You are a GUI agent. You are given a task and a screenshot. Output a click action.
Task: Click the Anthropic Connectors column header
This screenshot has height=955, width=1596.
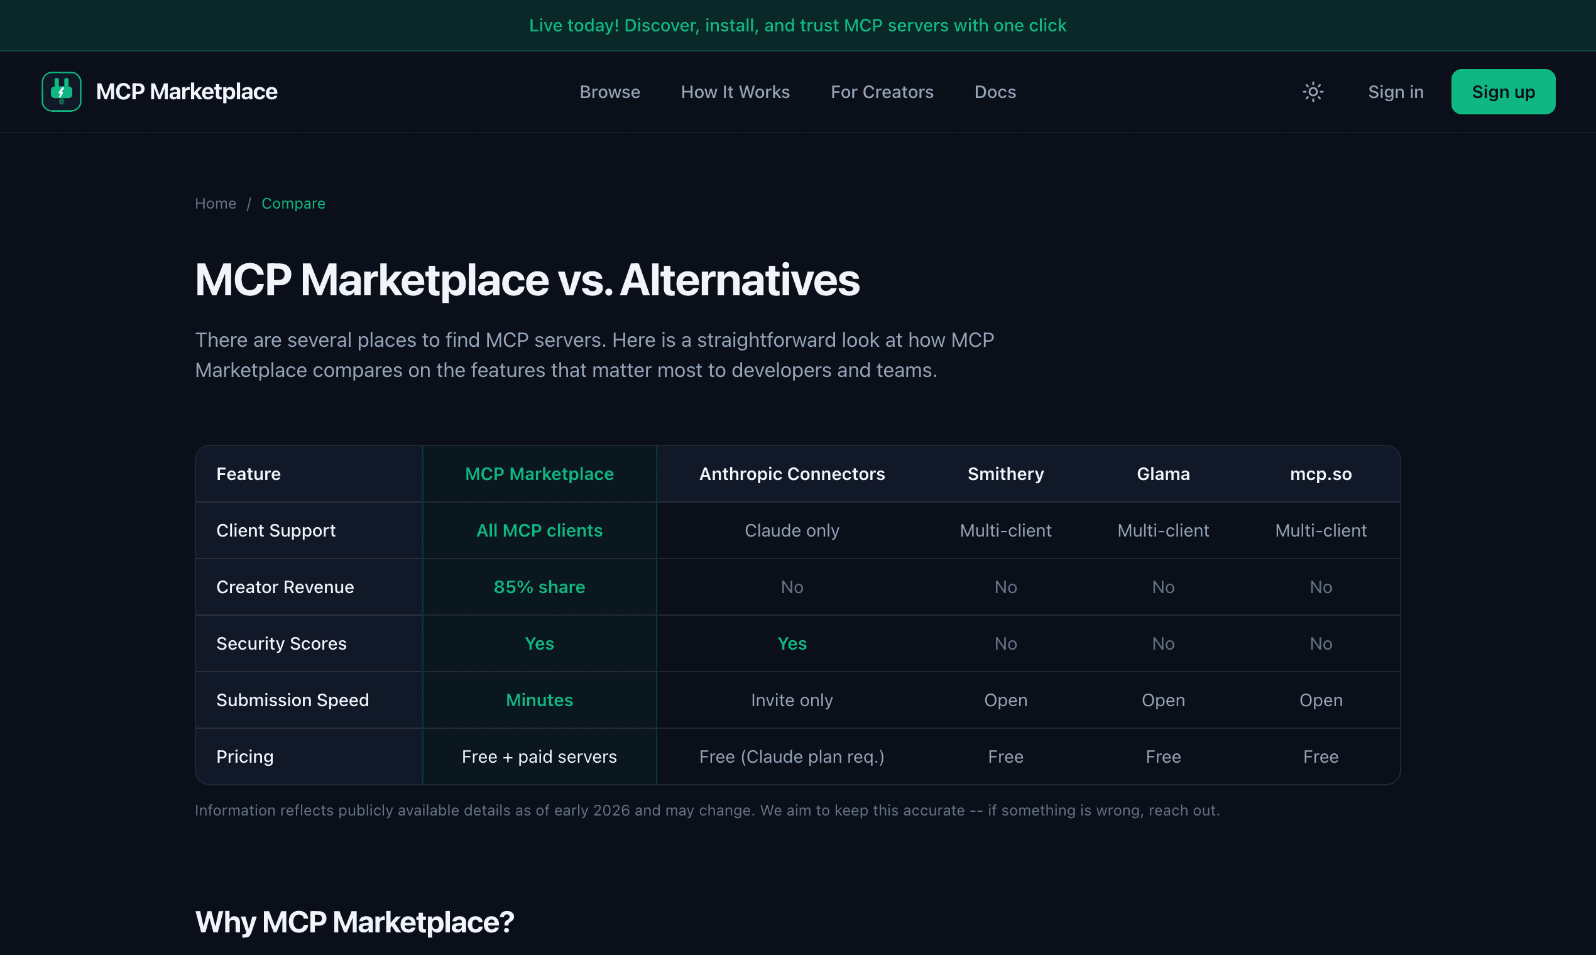[792, 474]
